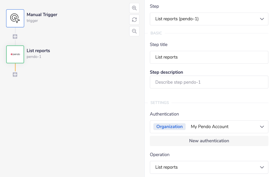Click the Step description input field
Image resolution: width=271 pixels, height=177 pixels.
tap(209, 82)
